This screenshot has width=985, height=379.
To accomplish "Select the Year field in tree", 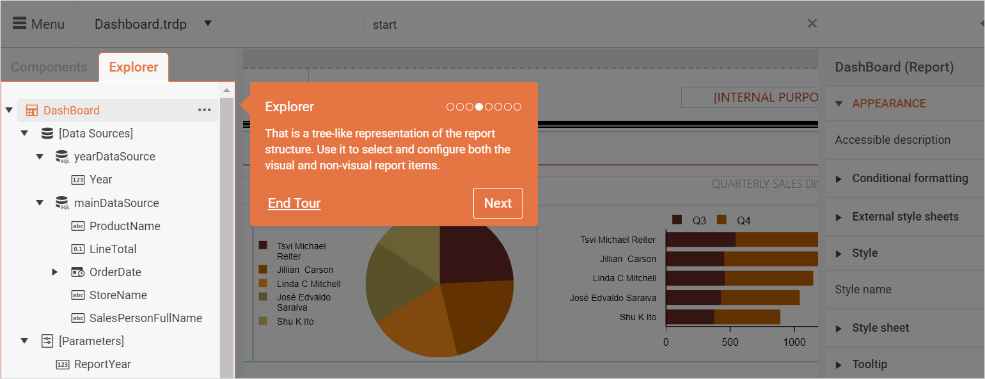I will point(101,180).
